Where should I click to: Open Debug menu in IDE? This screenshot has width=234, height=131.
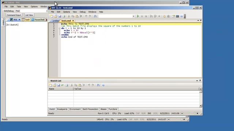(83, 12)
